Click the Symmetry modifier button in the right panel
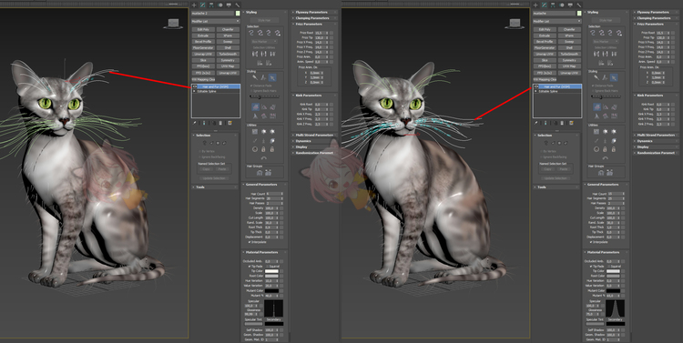 (x=569, y=60)
